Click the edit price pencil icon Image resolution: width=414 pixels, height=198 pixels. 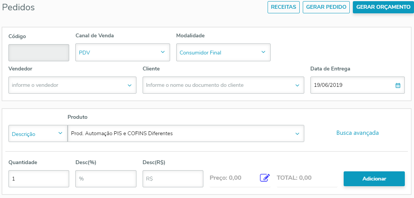click(265, 178)
